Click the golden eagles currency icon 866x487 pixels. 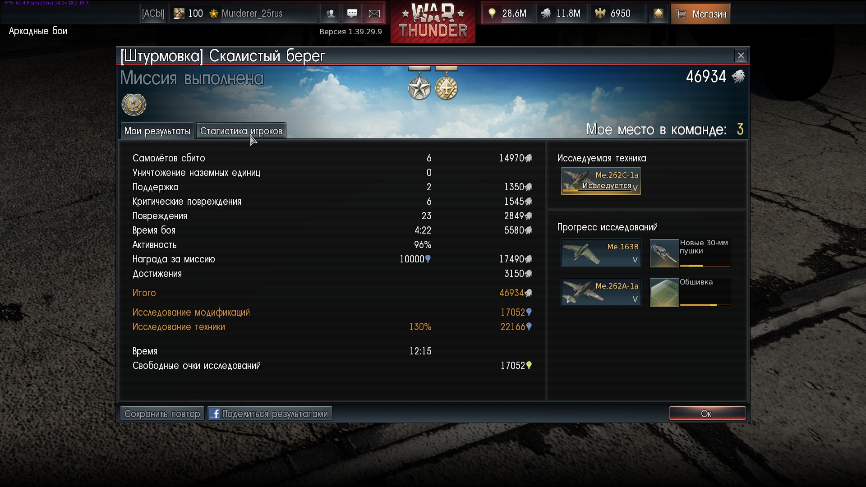pos(600,14)
